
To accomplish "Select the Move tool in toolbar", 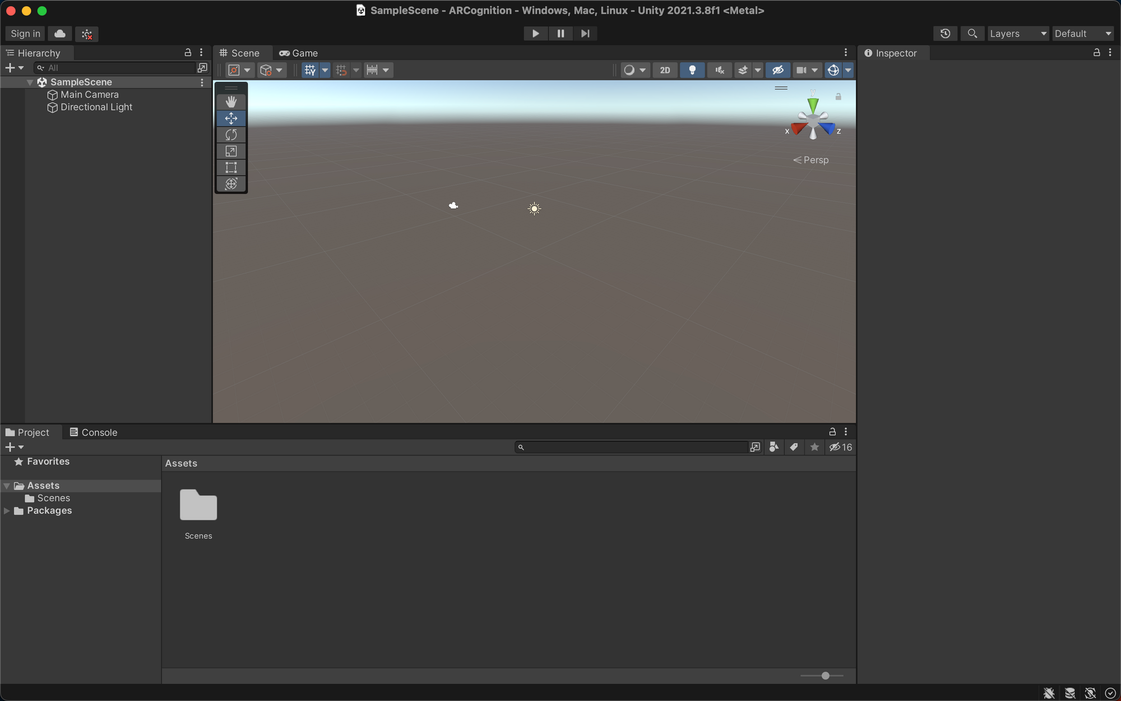I will coord(231,118).
